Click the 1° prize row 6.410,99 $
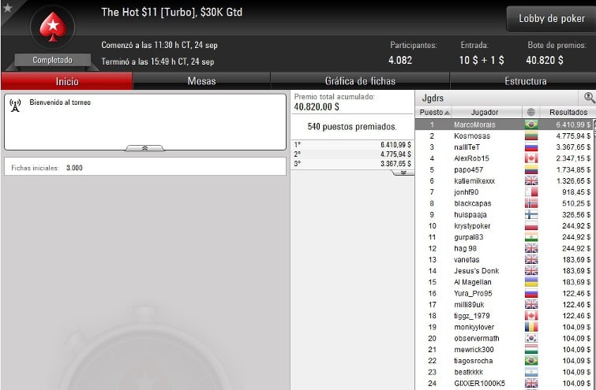 [352, 144]
